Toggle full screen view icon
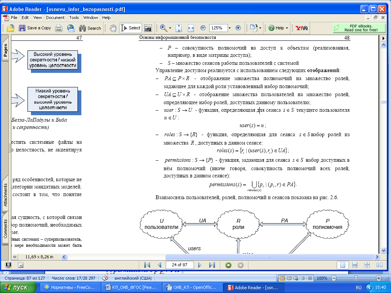 click(x=8, y=265)
